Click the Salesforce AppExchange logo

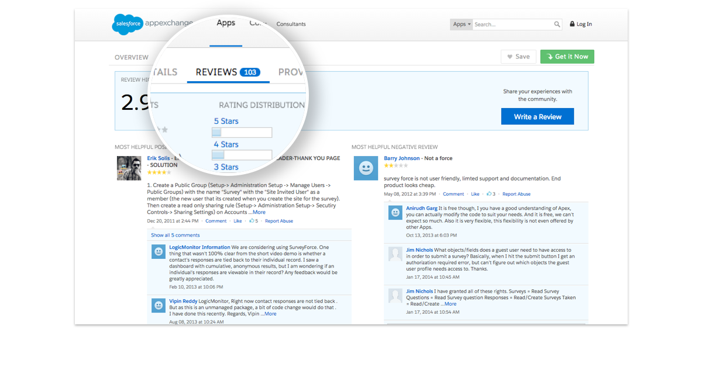pos(152,24)
